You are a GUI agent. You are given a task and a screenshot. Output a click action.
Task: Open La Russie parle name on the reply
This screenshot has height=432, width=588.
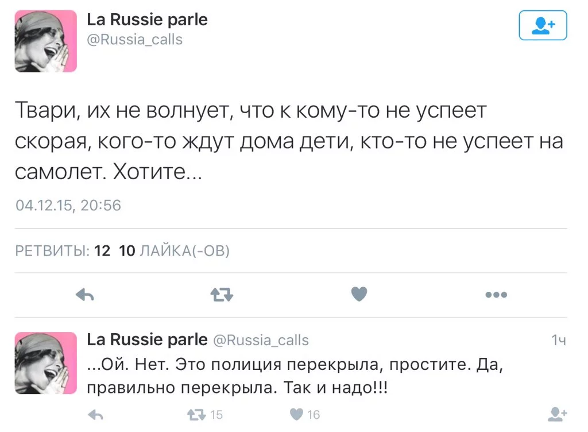point(147,340)
